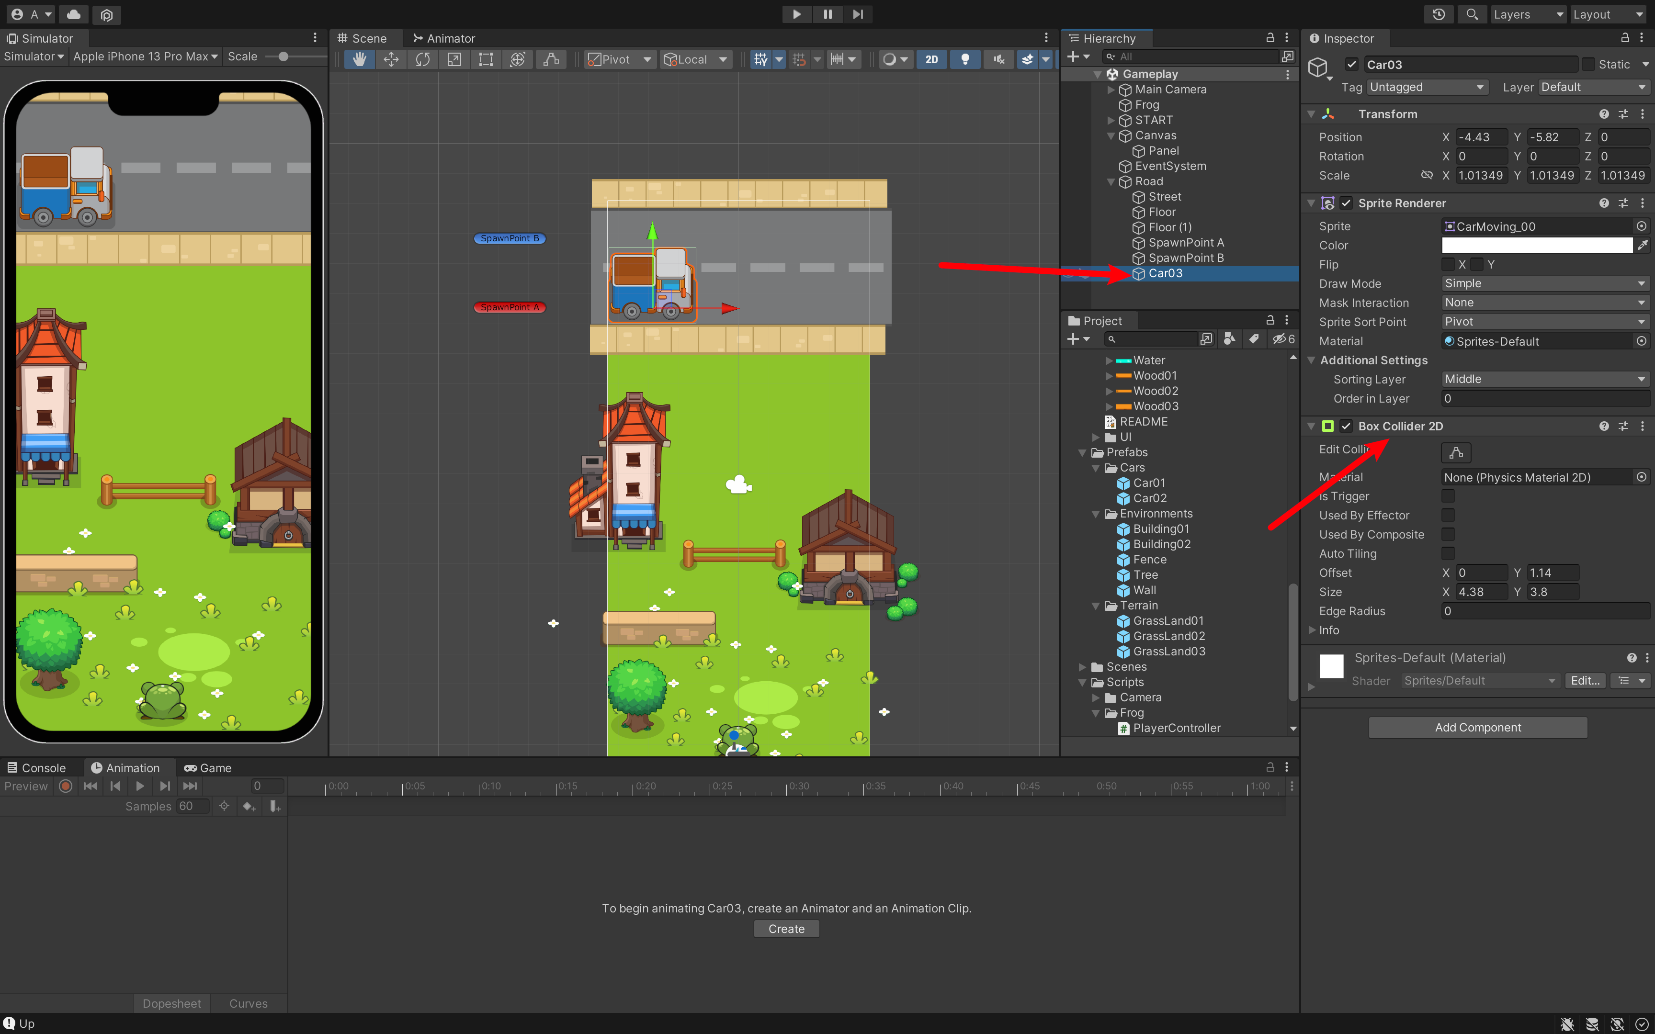Toggle the Static checkbox

pyautogui.click(x=1588, y=64)
